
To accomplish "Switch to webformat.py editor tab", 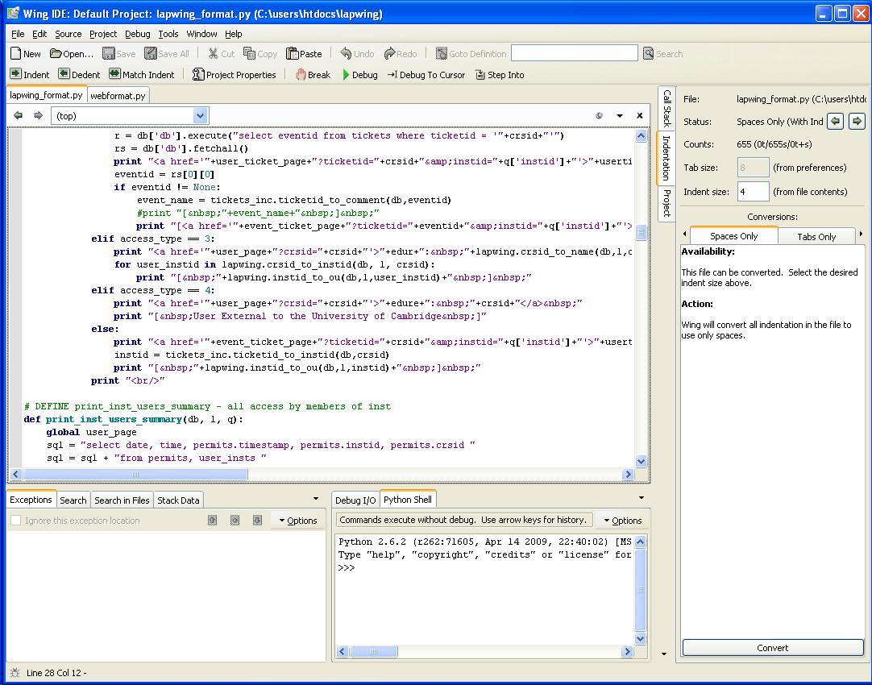I will coord(118,96).
